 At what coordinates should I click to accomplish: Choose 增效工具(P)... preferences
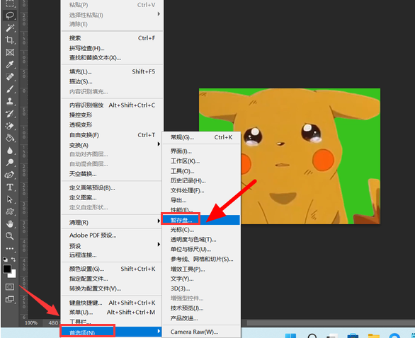(x=201, y=269)
